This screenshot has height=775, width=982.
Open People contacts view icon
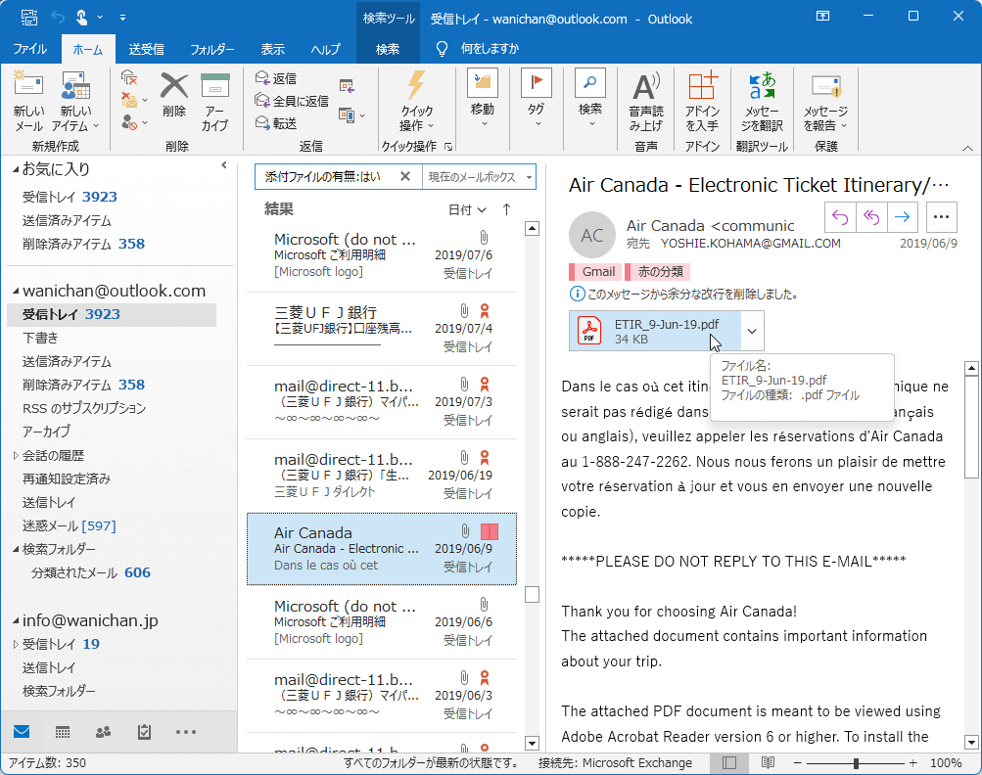coord(104,731)
